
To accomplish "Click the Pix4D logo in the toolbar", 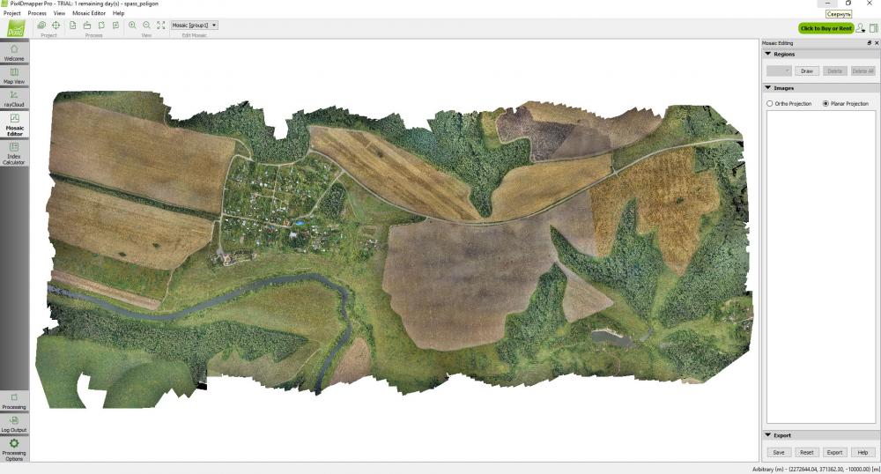I will click(x=16, y=29).
